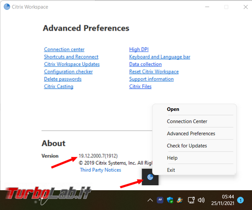Screen dimensions: 252x210
Task: Click the Advanced Preferences heading
Action: (86, 28)
